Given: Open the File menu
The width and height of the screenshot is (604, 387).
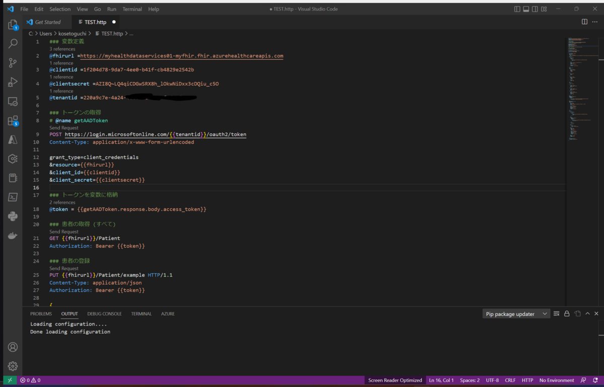Looking at the screenshot, I should 24,9.
